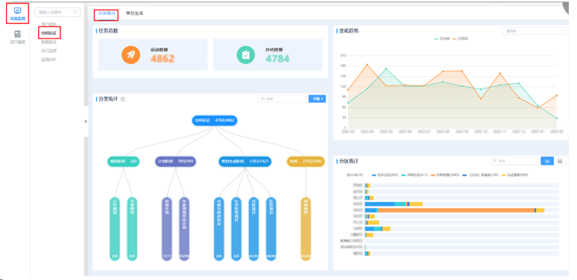Open the 变化趋势 period dropdown
577x280 pixels.
534,31
